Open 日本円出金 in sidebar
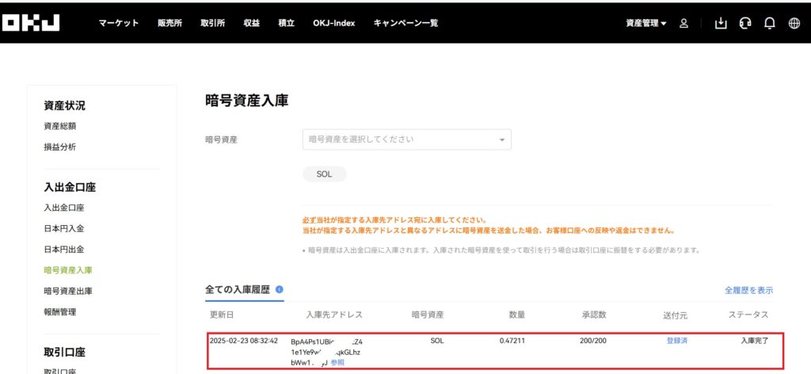Image resolution: width=811 pixels, height=374 pixels. click(64, 250)
